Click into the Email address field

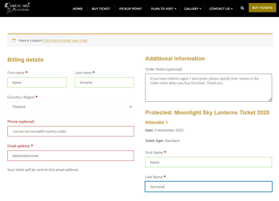click(71, 156)
